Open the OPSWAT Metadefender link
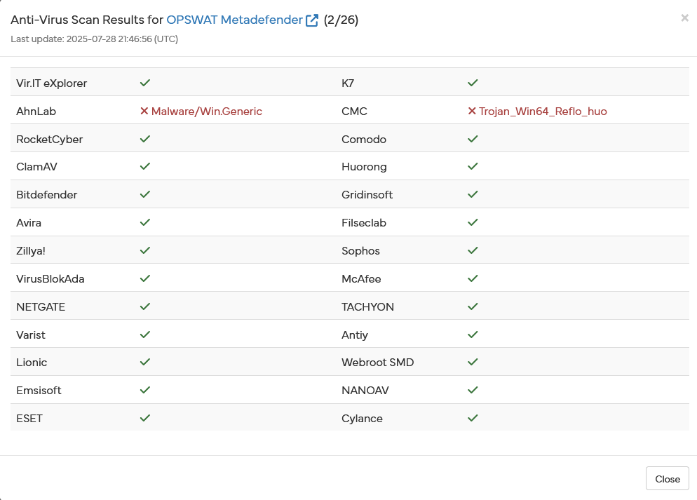This screenshot has height=500, width=697. pos(234,20)
